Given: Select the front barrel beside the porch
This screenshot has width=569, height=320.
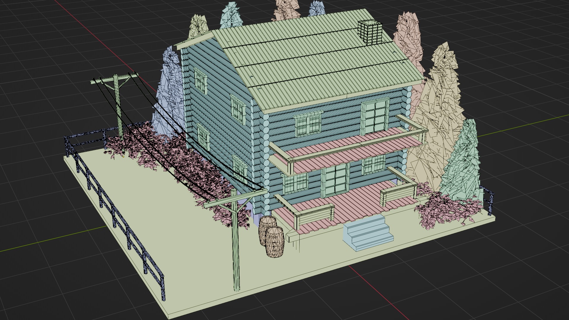Looking at the screenshot, I should [275, 242].
